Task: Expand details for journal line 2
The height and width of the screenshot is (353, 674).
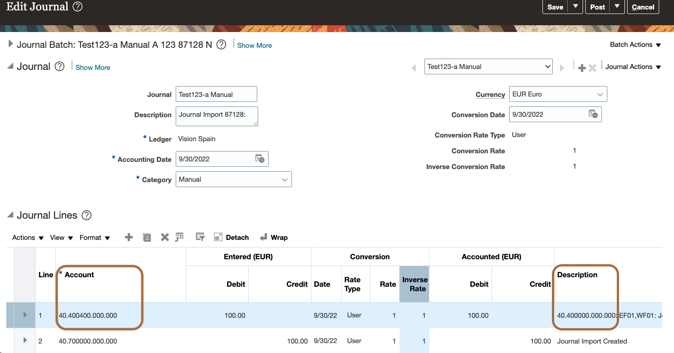Action: 25,340
